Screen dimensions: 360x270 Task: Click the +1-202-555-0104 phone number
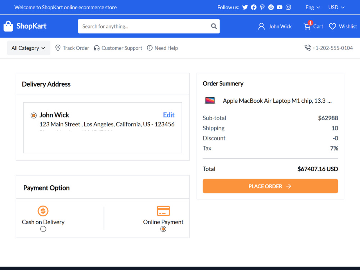coord(332,48)
